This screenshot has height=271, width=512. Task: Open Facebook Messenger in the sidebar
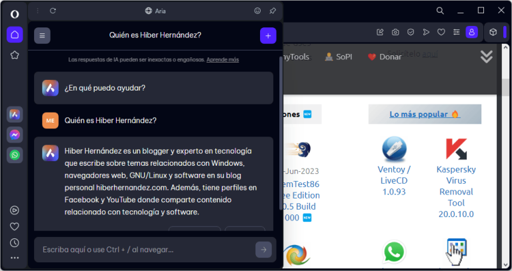(14, 135)
